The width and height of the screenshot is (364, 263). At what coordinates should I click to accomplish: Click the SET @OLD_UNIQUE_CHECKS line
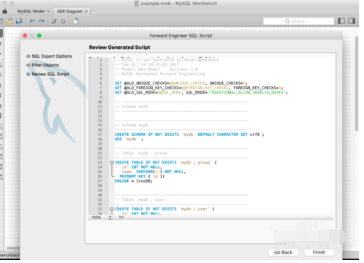coord(181,83)
